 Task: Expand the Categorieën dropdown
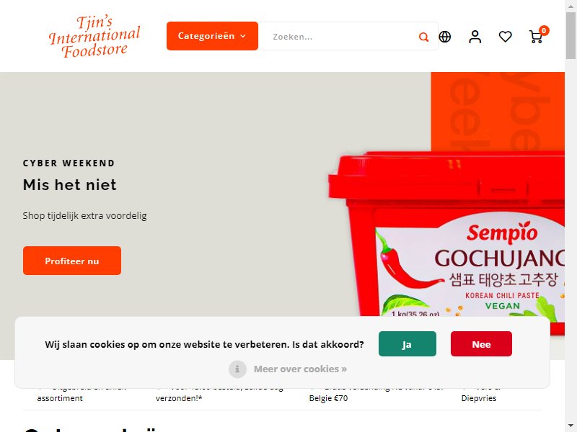pyautogui.click(x=212, y=36)
